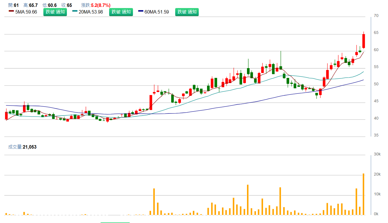This screenshot has width=388, height=223.
Task: Click the dark red 5MA legend swatch
Action: click(x=11, y=11)
